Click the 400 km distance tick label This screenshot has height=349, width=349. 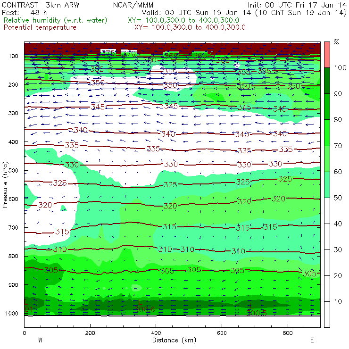coord(156,333)
